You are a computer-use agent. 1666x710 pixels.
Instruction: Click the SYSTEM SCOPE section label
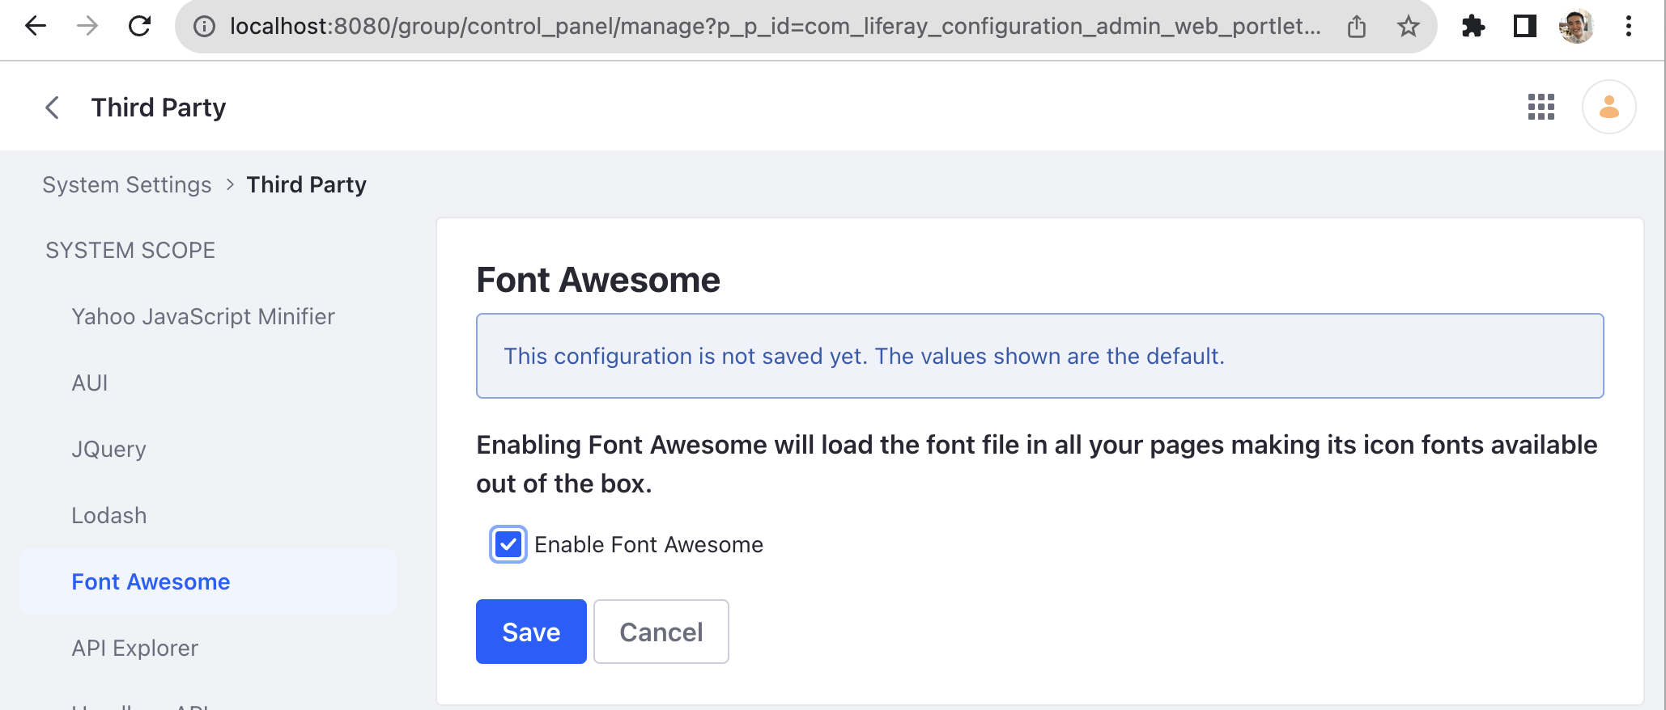pyautogui.click(x=130, y=250)
